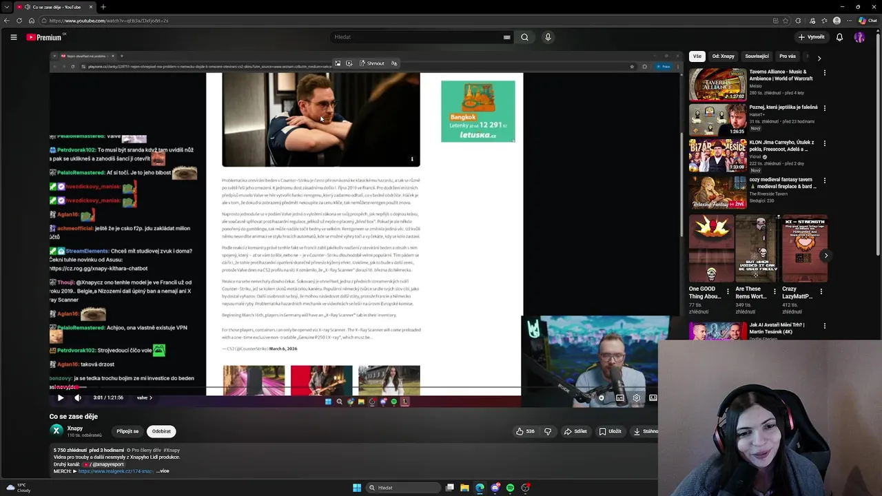Reload the page

tap(19, 21)
